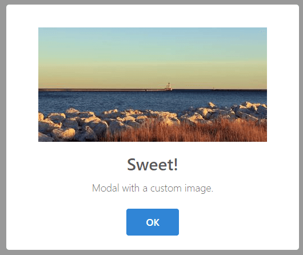303x255 pixels.
Task: Click the exclamation mark in the title
Action: tap(176, 164)
